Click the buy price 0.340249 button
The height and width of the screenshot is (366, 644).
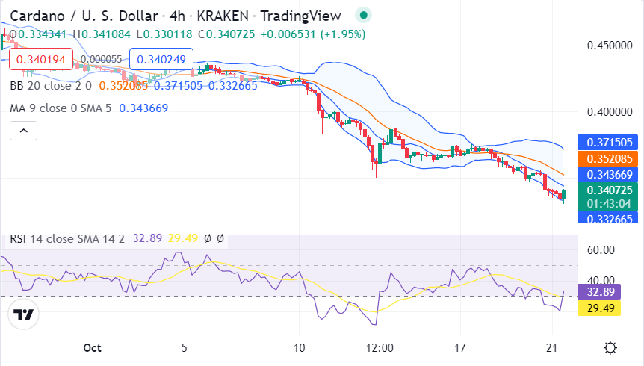click(161, 59)
